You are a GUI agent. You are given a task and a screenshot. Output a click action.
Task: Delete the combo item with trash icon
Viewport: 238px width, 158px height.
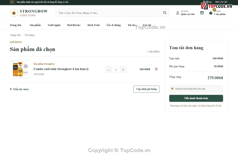(156, 69)
